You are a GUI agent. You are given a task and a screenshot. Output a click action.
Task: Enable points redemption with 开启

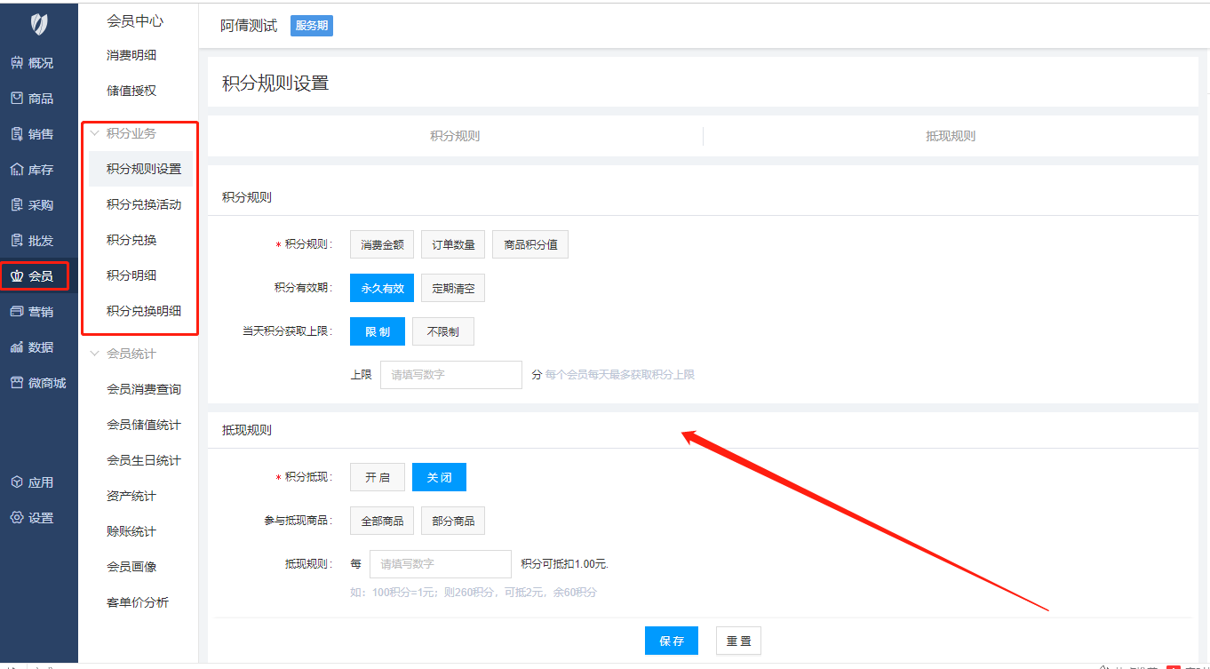377,477
